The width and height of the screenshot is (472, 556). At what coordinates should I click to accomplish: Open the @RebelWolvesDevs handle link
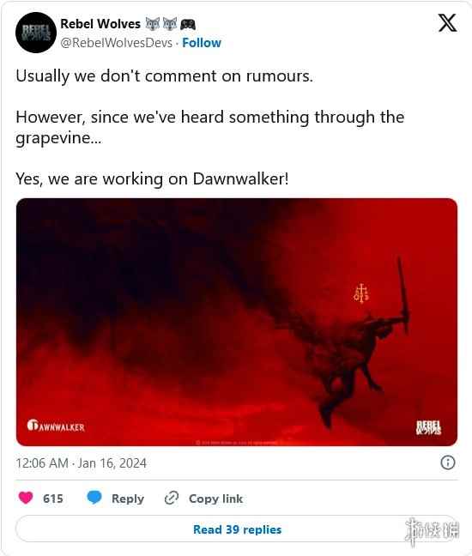(x=117, y=43)
